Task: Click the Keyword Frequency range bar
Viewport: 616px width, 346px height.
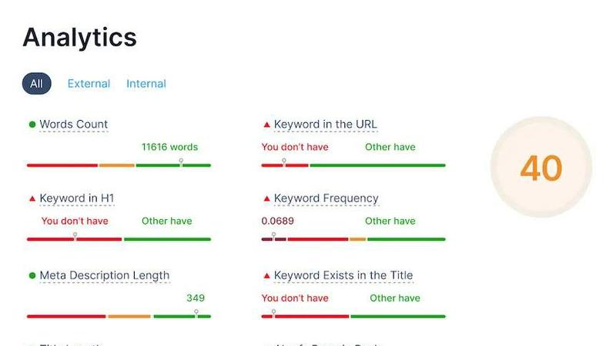Action: [x=353, y=239]
